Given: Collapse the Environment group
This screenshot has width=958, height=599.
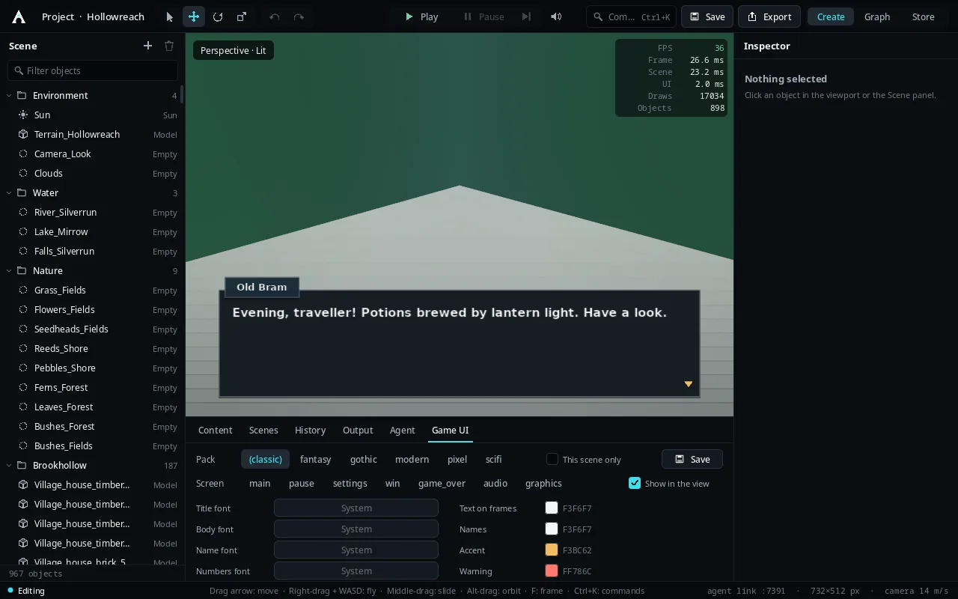Looking at the screenshot, I should (x=9, y=95).
